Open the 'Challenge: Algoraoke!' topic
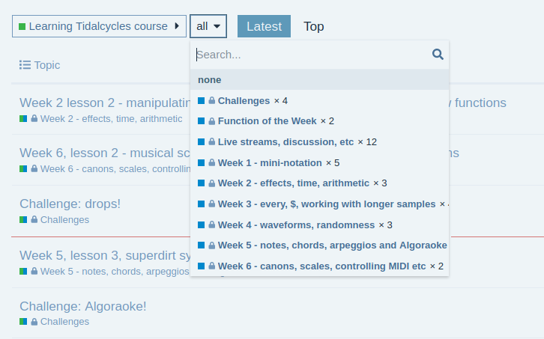The width and height of the screenshot is (544, 339). 83,306
